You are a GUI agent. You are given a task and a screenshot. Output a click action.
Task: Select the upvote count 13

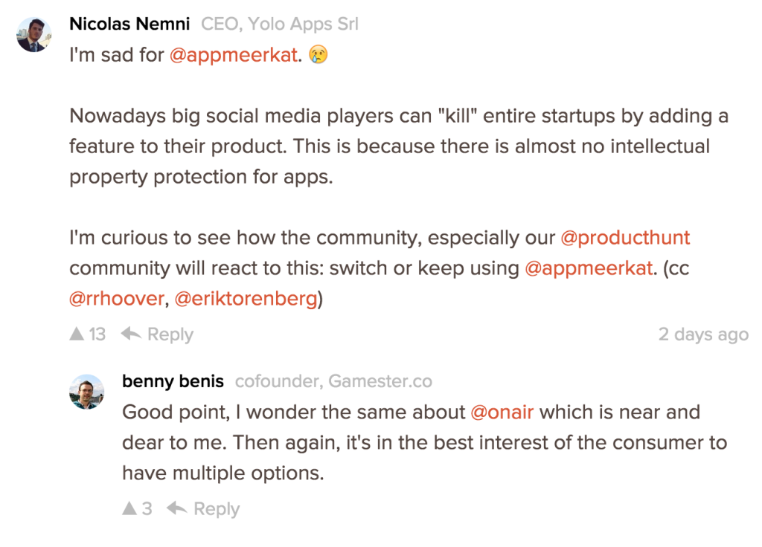[x=96, y=334]
